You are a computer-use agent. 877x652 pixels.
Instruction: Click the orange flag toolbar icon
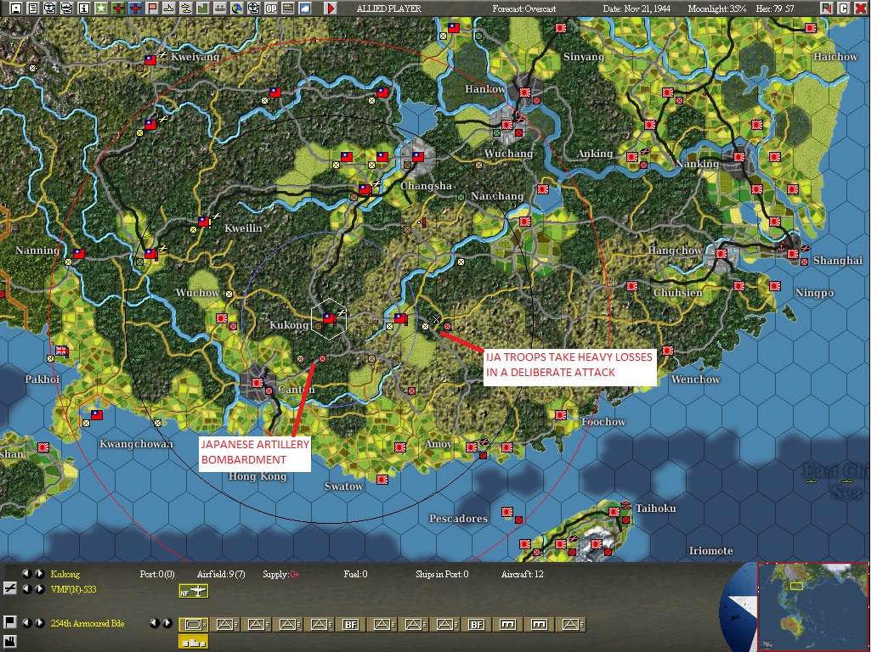[x=152, y=8]
